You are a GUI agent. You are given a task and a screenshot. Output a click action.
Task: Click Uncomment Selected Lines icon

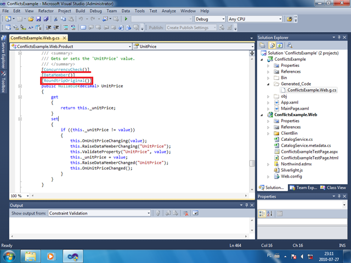(x=73, y=27)
